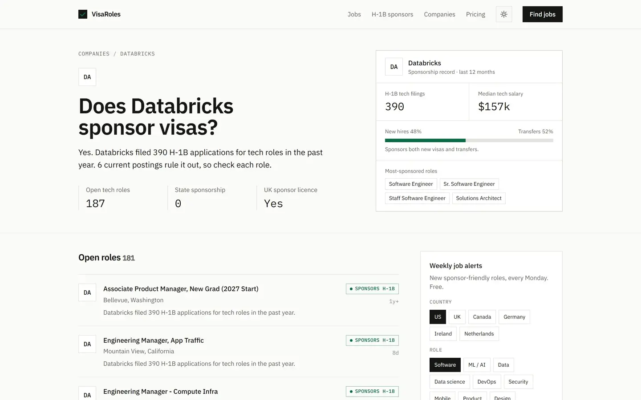Toggle the Data role filter
641x400 pixels.
pyautogui.click(x=503, y=365)
